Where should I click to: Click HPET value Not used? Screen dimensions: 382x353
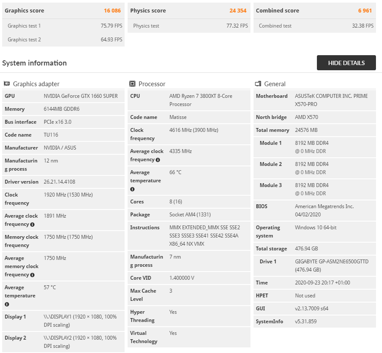pos(305,296)
